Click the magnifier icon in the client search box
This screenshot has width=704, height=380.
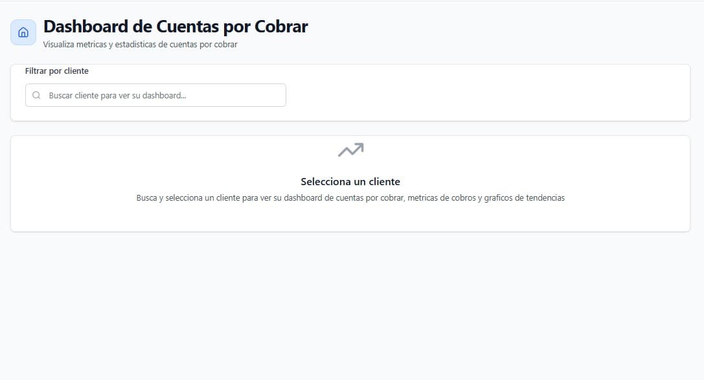(36, 95)
